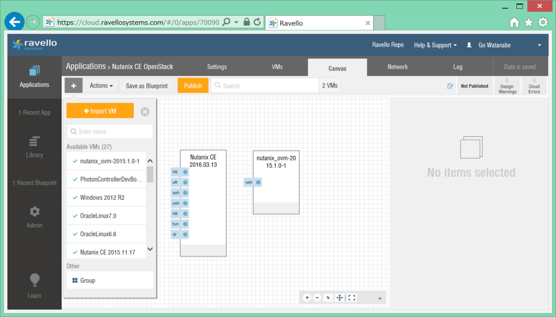Screen dimensions: 556x317
Task: Click the browser URL address field
Action: [x=137, y=22]
